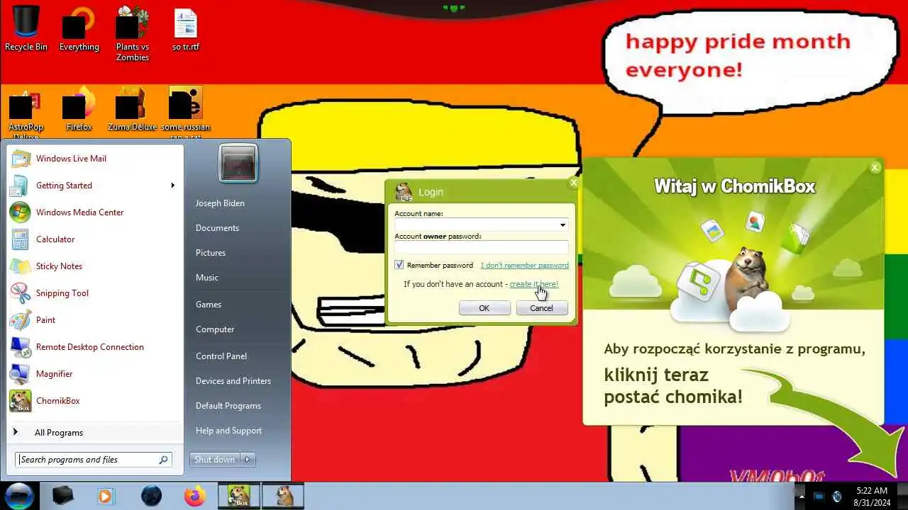The width and height of the screenshot is (908, 510).
Task: Open Getting Started in Start menu
Action: click(x=95, y=186)
